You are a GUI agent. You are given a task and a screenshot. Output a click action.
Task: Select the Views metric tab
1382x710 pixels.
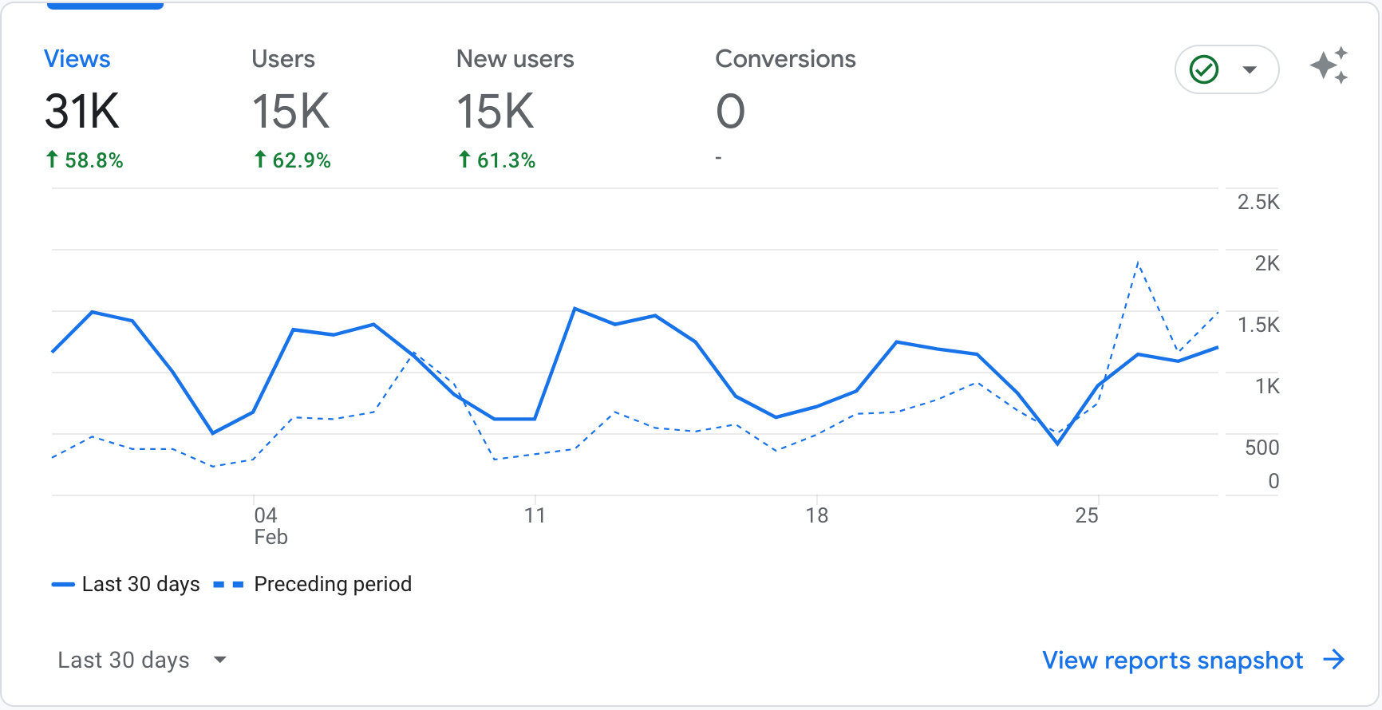pos(77,59)
